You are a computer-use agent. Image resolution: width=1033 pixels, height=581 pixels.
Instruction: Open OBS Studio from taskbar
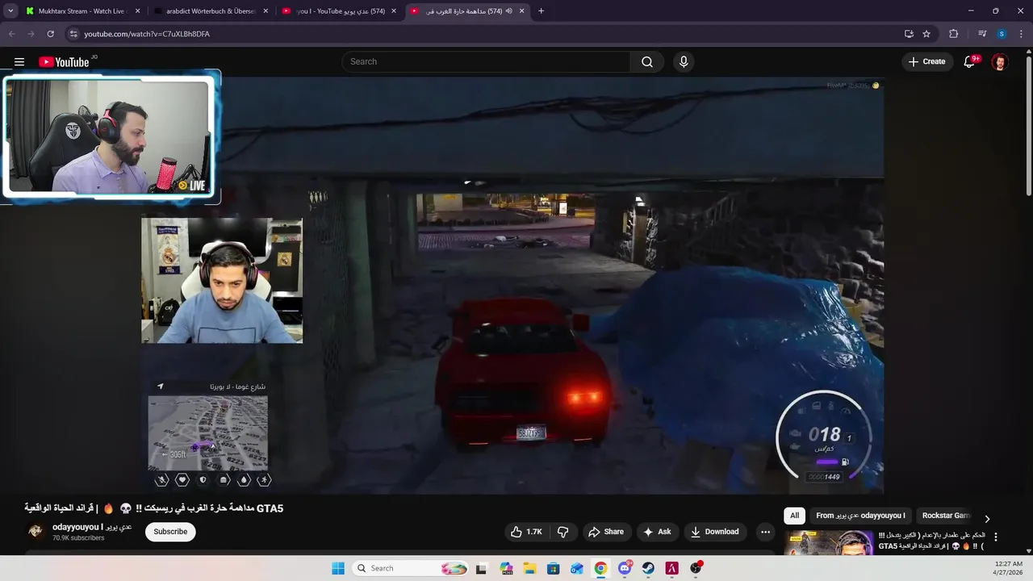coord(696,568)
